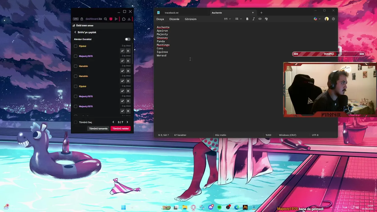
Task: Open the list style dropdown
Action: [x=238, y=19]
